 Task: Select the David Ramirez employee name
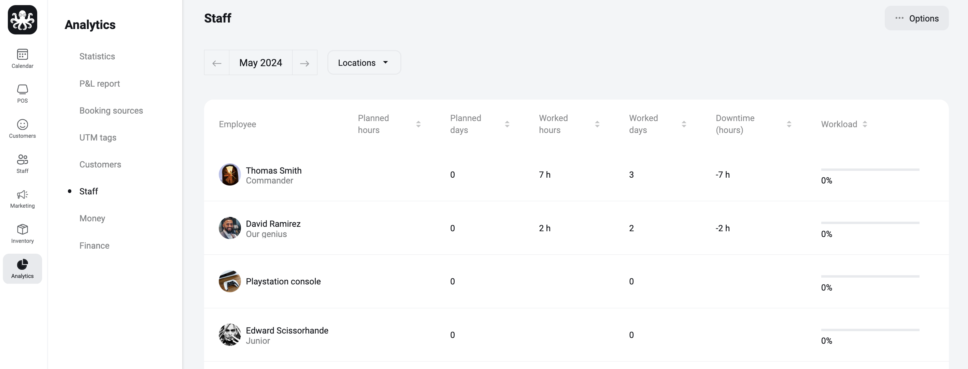(273, 224)
